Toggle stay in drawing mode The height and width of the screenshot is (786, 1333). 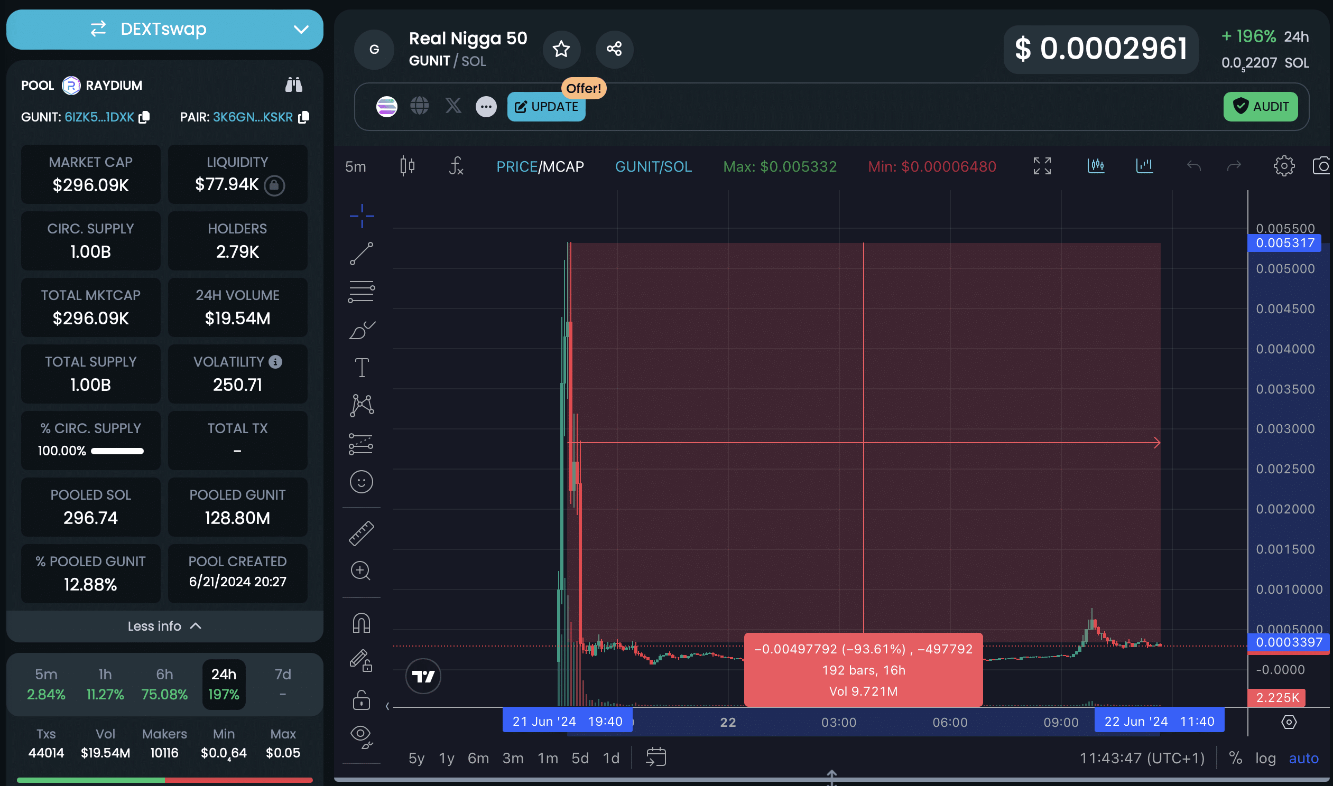[362, 661]
